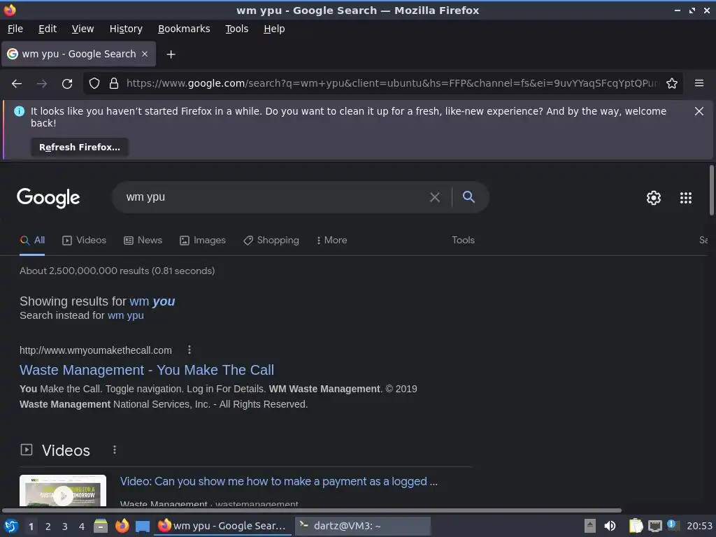This screenshot has width=716, height=537.
Task: Open the video result about making a payment
Action: [278, 481]
